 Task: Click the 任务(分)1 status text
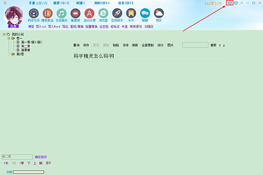tap(126, 3)
